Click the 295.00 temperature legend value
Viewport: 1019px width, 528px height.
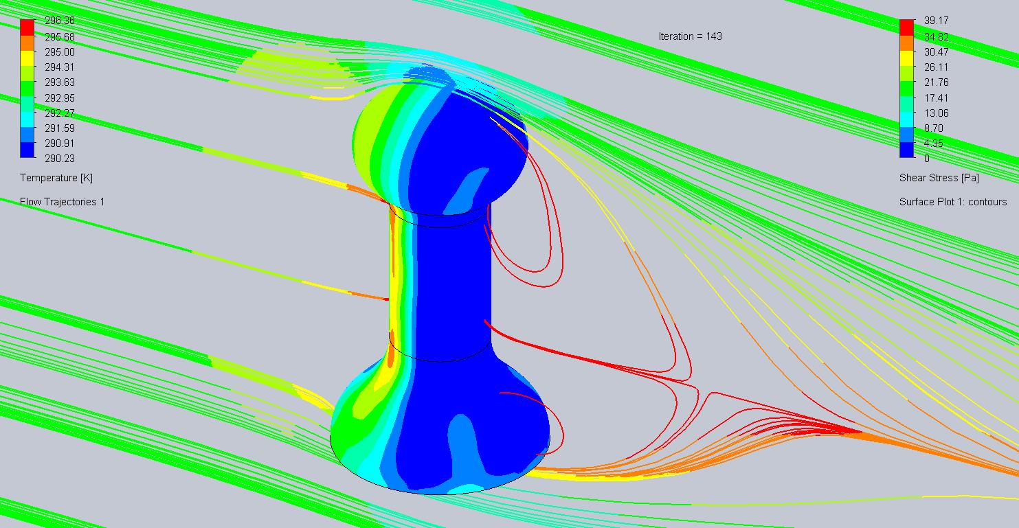60,52
